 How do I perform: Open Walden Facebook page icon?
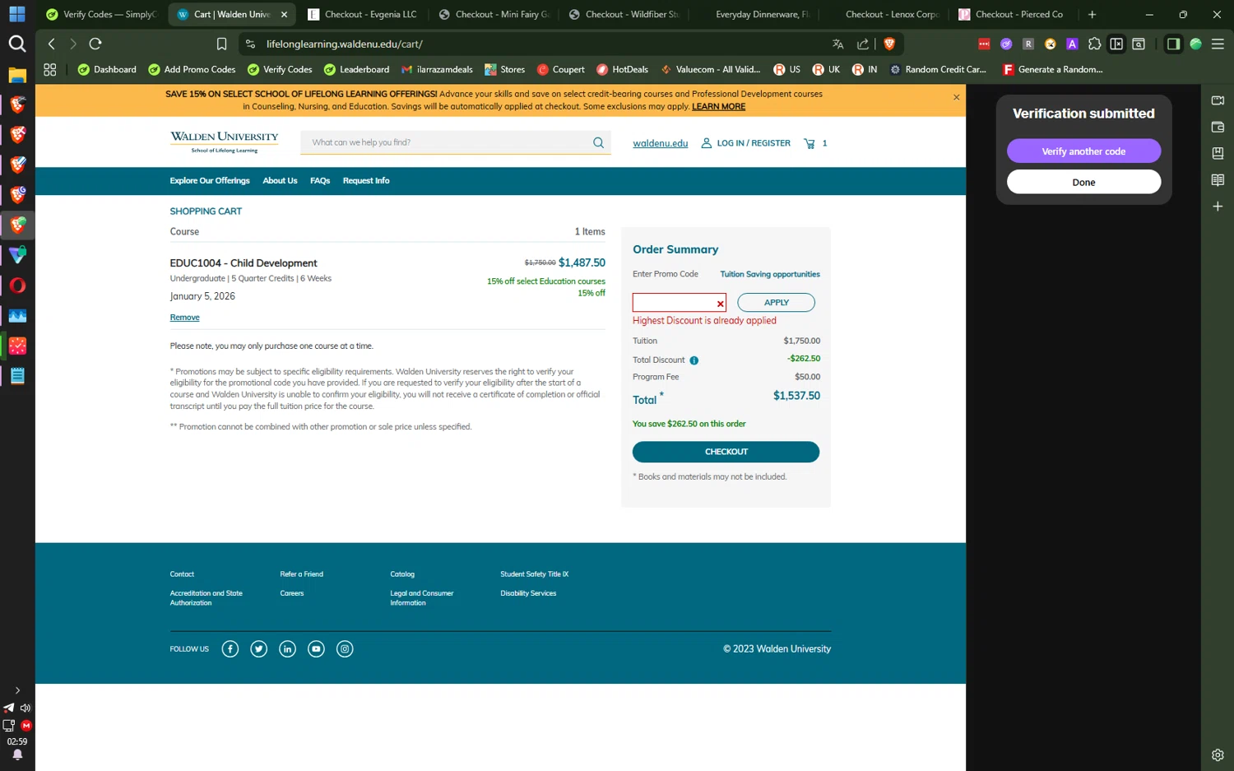pos(230,649)
